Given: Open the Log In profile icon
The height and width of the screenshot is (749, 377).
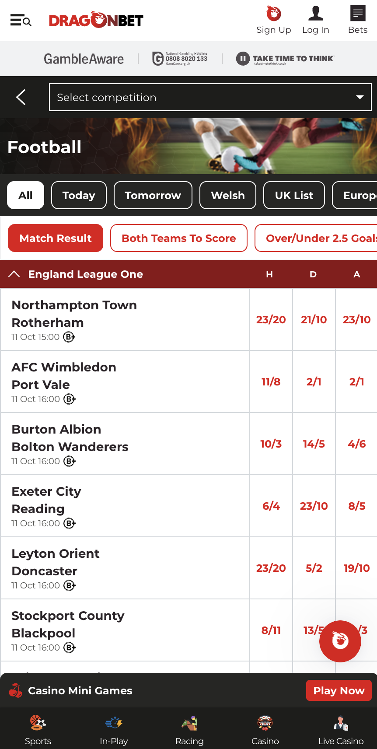Looking at the screenshot, I should pyautogui.click(x=315, y=14).
